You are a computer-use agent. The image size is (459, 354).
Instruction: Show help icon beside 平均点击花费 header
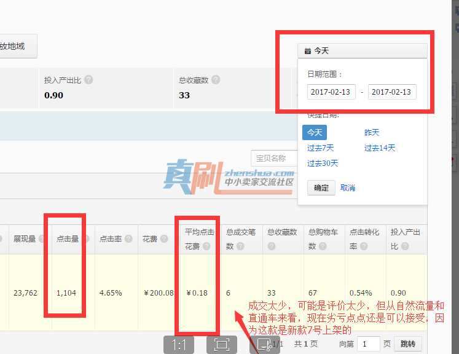pyautogui.click(x=206, y=246)
